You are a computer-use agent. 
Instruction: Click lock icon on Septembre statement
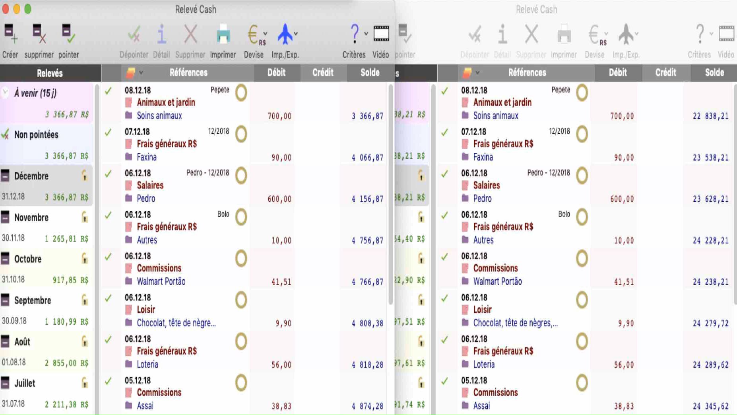[x=84, y=300]
